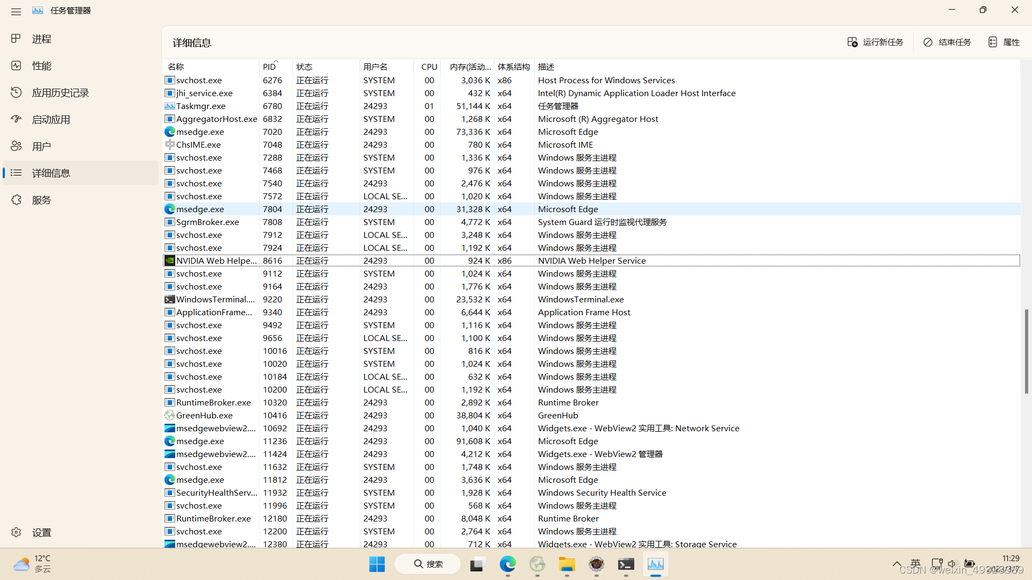
Task: Click the 51,144 K memory value
Action: pos(473,106)
